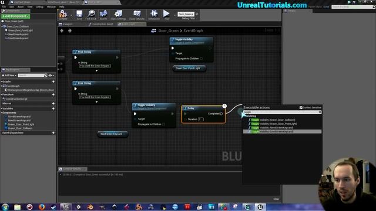Image resolution: width=376 pixels, height=211 pixels.
Task: Click the My Blueprint search field
Action: [31, 76]
